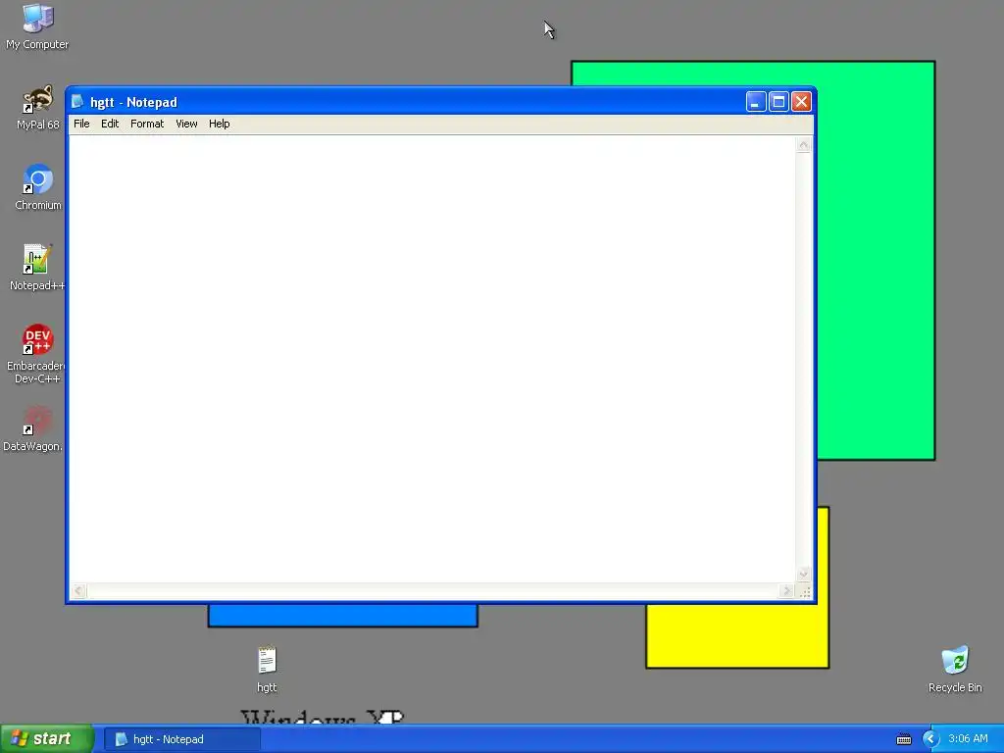Click inside the Notepad text area

click(432, 359)
